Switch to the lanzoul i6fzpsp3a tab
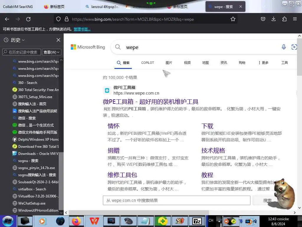Screen dimensions: 302x227 tap(103, 7)
